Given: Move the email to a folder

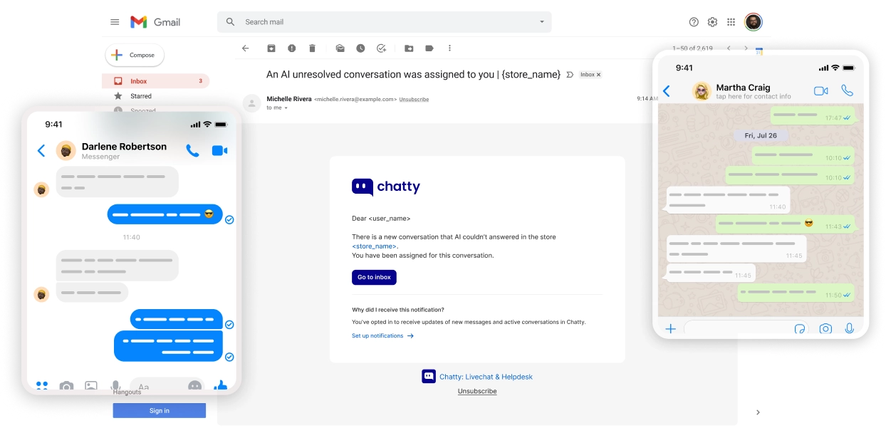Looking at the screenshot, I should point(409,48).
